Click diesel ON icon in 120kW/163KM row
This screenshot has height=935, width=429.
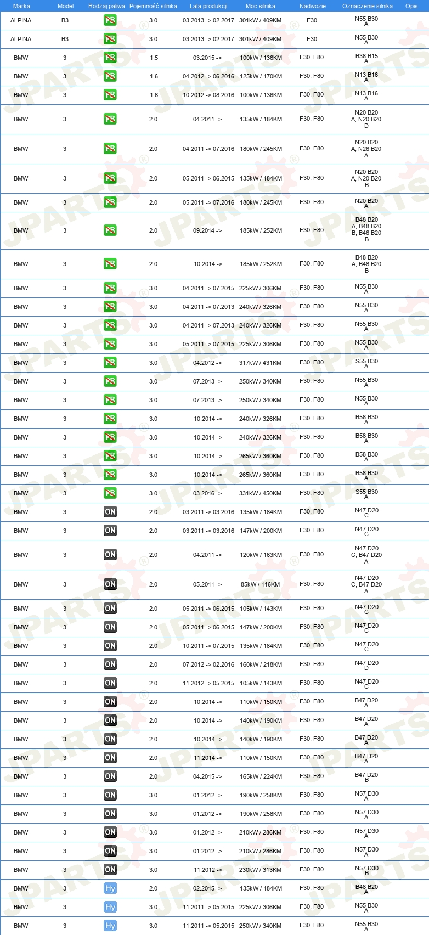[x=110, y=555]
